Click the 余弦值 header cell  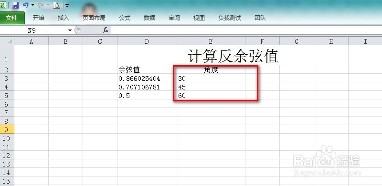(147, 69)
